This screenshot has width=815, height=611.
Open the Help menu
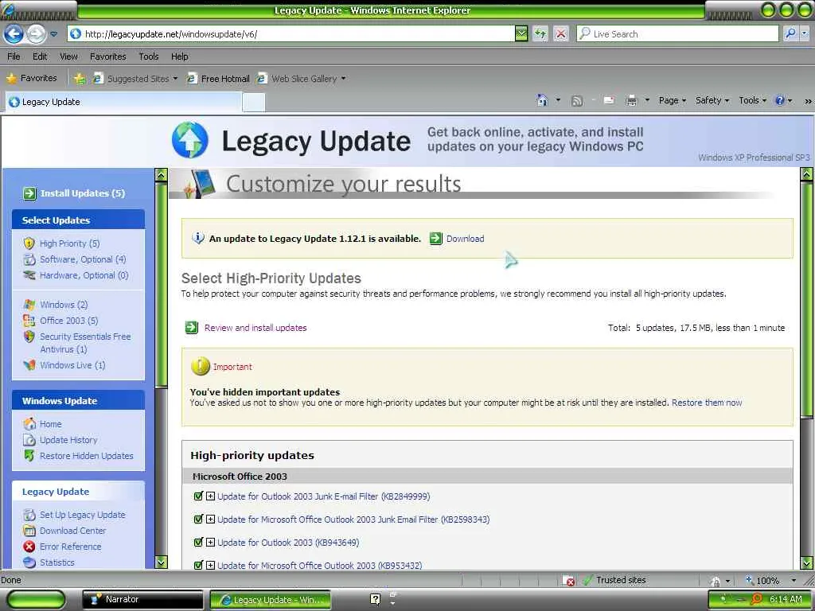click(180, 56)
